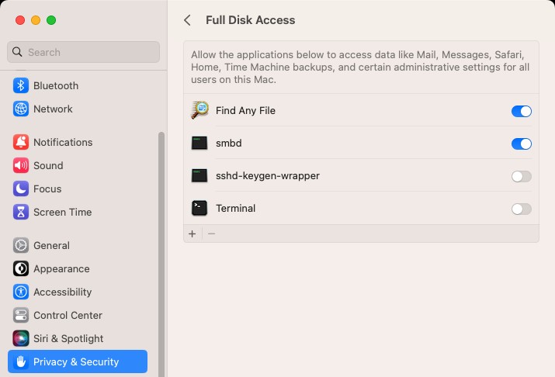Click the Accessibility icon in sidebar
This screenshot has width=555, height=377.
pos(21,292)
